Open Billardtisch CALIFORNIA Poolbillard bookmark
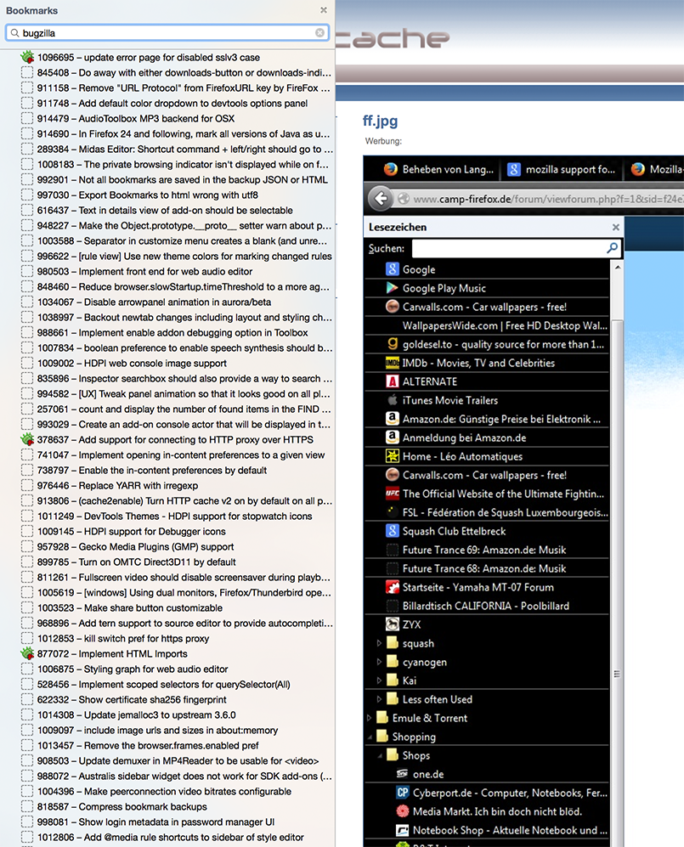 (x=486, y=606)
